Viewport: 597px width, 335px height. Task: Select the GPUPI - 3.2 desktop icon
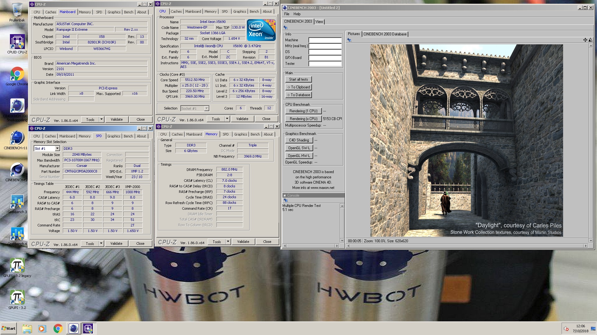17,300
